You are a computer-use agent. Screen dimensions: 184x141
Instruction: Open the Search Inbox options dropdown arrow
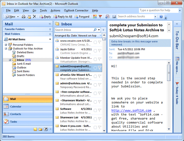tap(99, 30)
